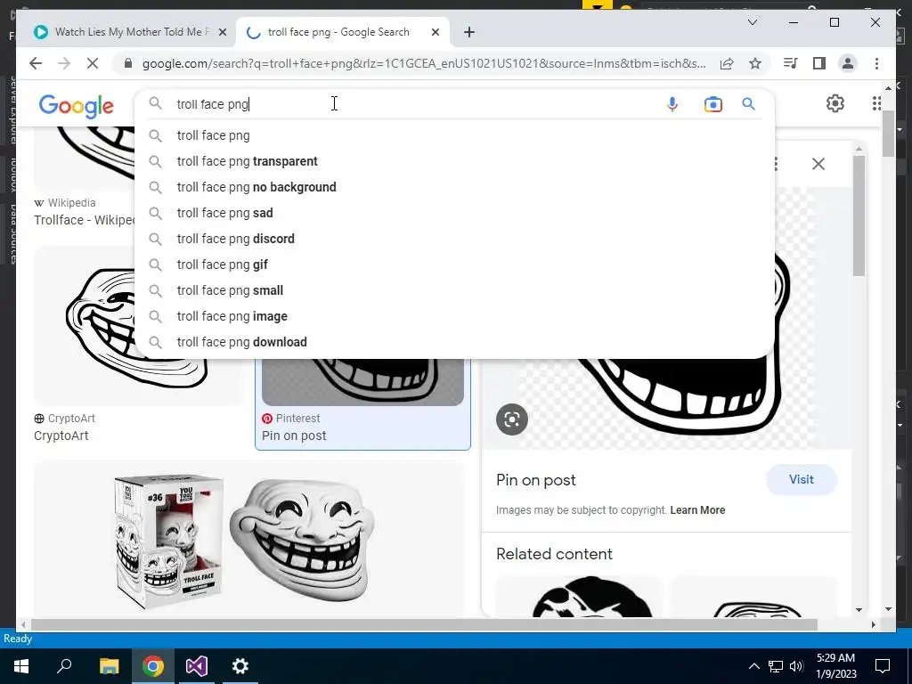Image resolution: width=912 pixels, height=684 pixels.
Task: Open the Chrome profile avatar
Action: (x=848, y=63)
